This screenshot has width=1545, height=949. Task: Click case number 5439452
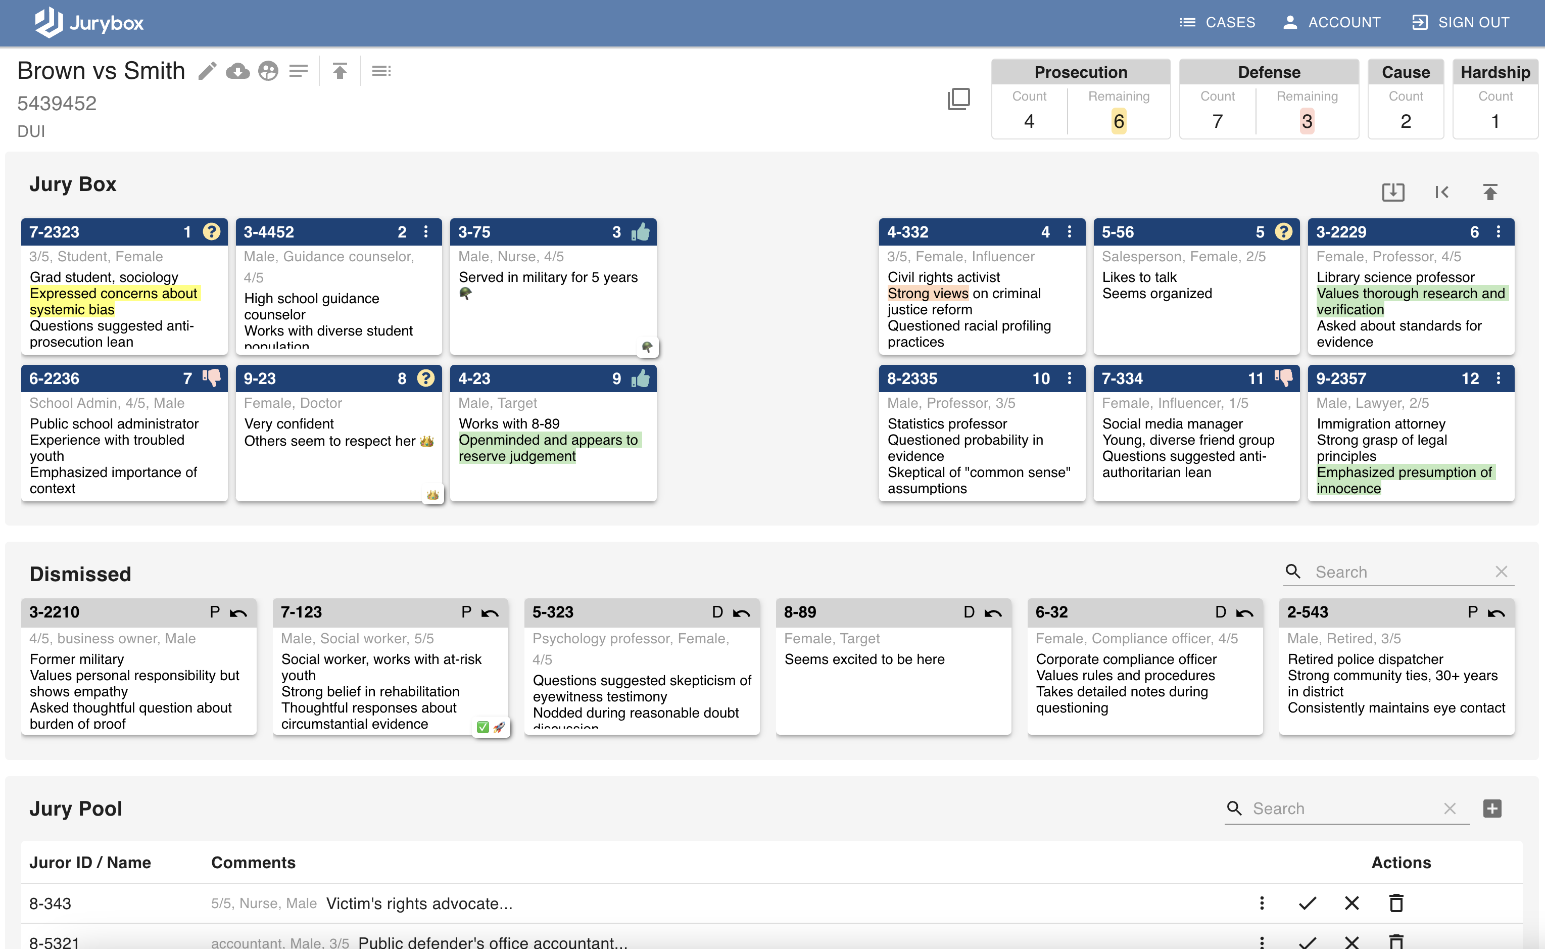[57, 104]
